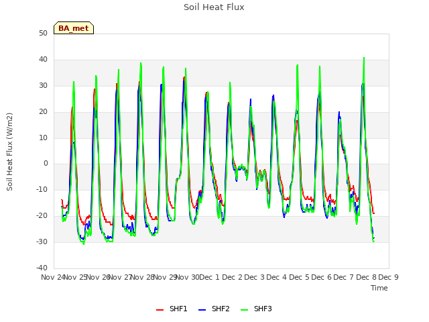Click the red SHF1 legend color marker
Image resolution: width=429 pixels, height=322 pixels.
pos(160,310)
